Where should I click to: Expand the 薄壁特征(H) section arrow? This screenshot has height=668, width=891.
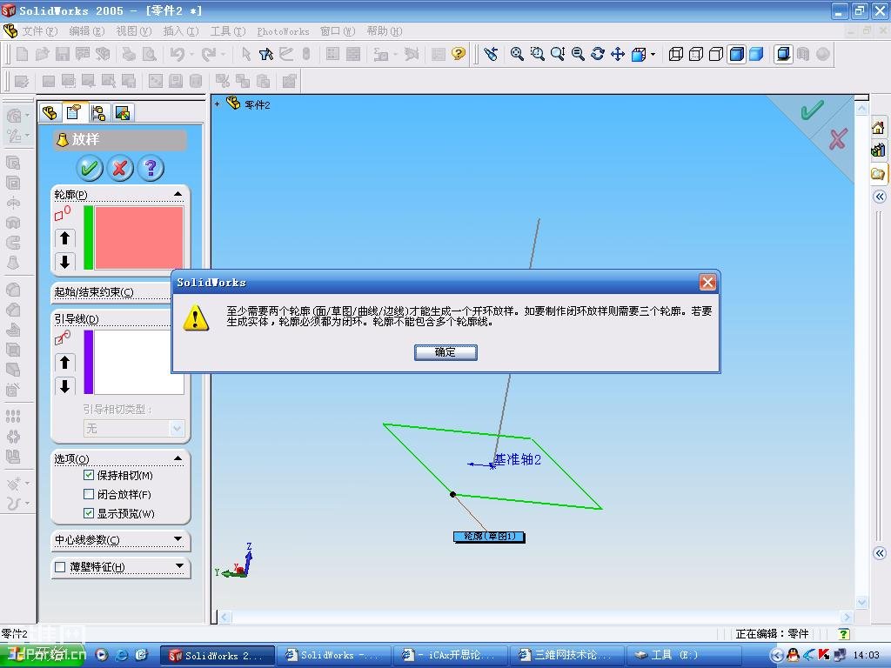pos(179,565)
